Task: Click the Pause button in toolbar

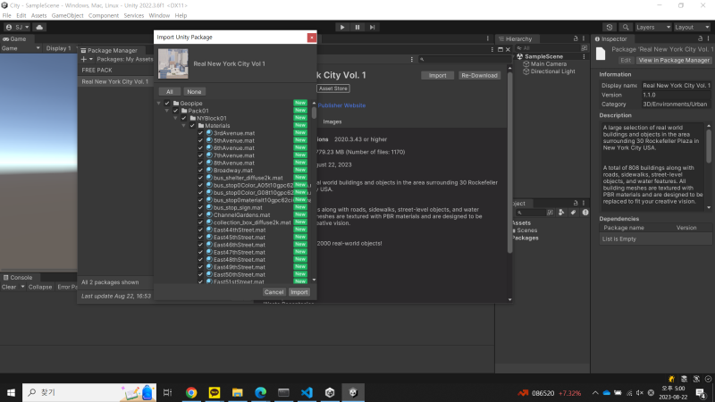Action: tap(357, 28)
